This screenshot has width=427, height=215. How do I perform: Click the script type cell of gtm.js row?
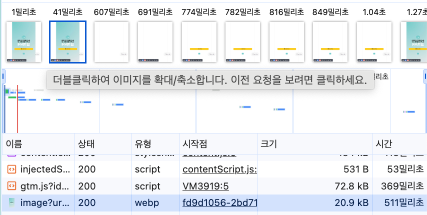pyautogui.click(x=155, y=186)
